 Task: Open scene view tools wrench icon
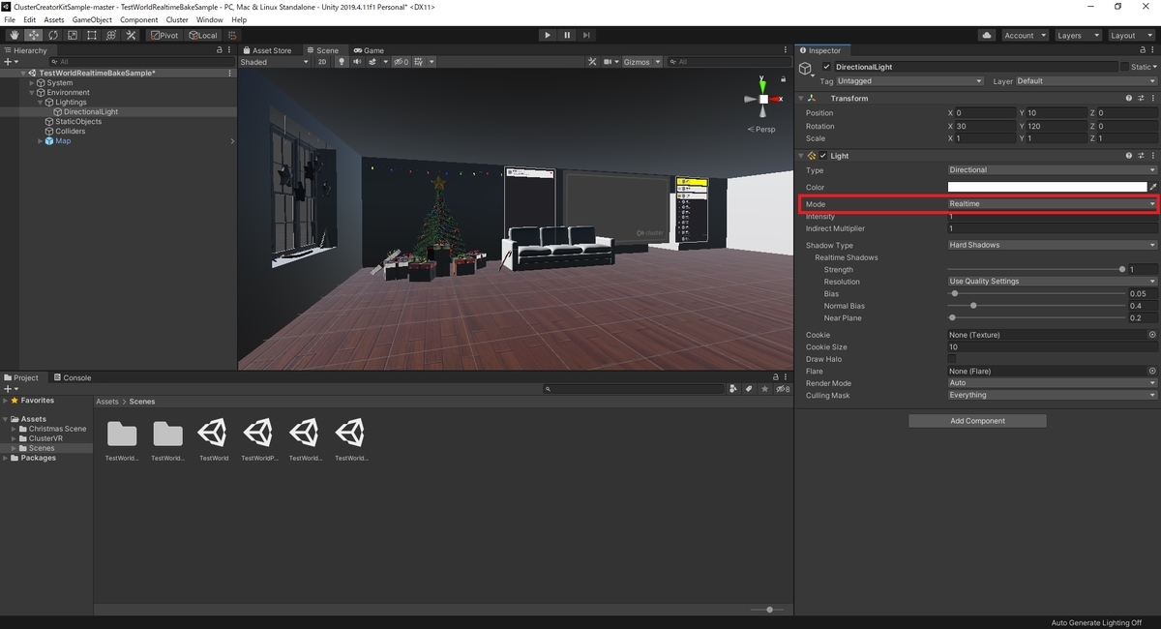point(593,62)
